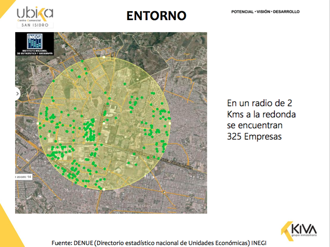Image resolution: width=330 pixels, height=247 pixels.
Task: Click the Ubika San Isidro logo
Action: tap(35, 17)
